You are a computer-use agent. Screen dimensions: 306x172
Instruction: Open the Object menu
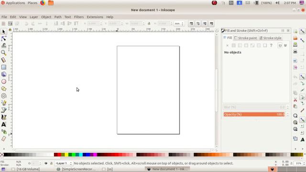pos(46,17)
